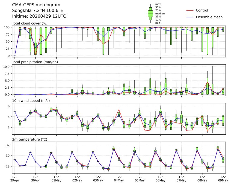
Task: Click the green box-plot legend icon
Action: [x=150, y=14]
